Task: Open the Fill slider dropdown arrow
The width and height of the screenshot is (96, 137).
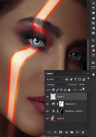Action: click(x=88, y=90)
